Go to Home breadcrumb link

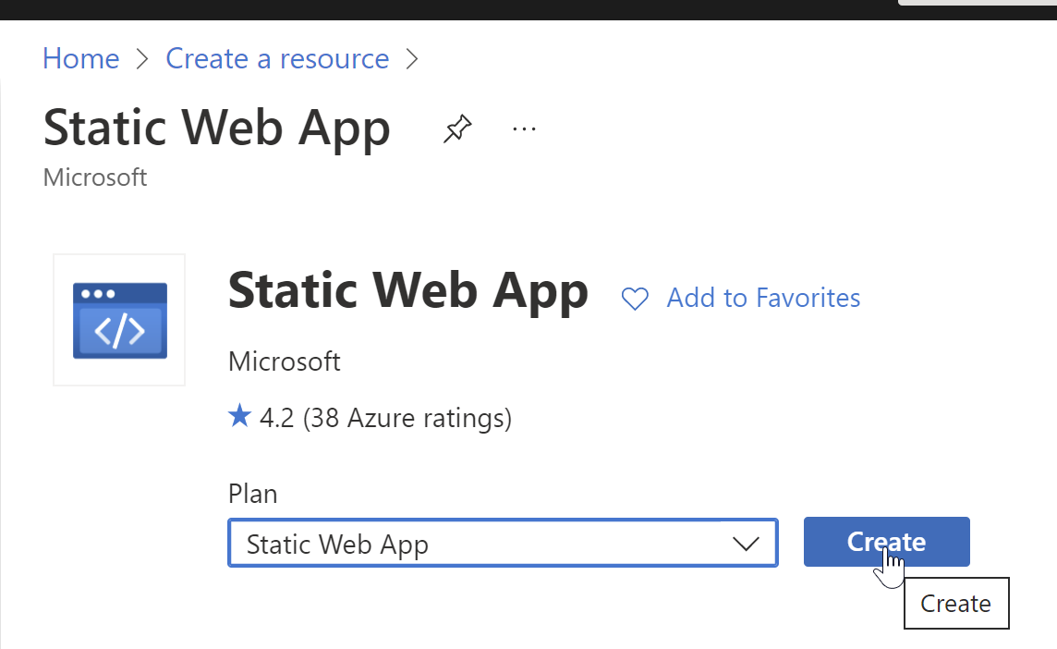(x=81, y=59)
